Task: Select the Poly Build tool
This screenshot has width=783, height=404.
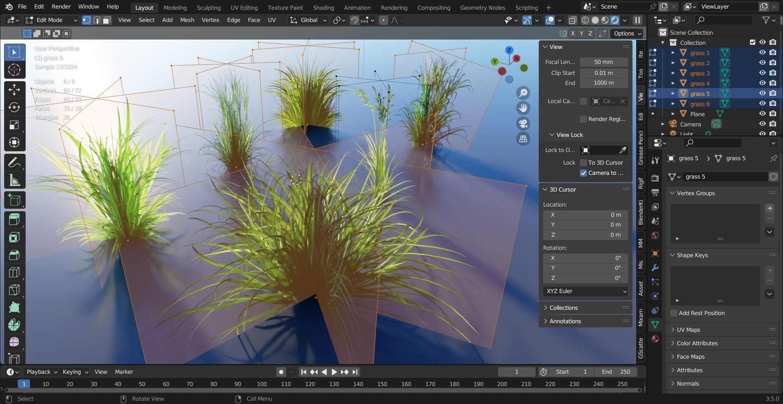Action: (14, 307)
